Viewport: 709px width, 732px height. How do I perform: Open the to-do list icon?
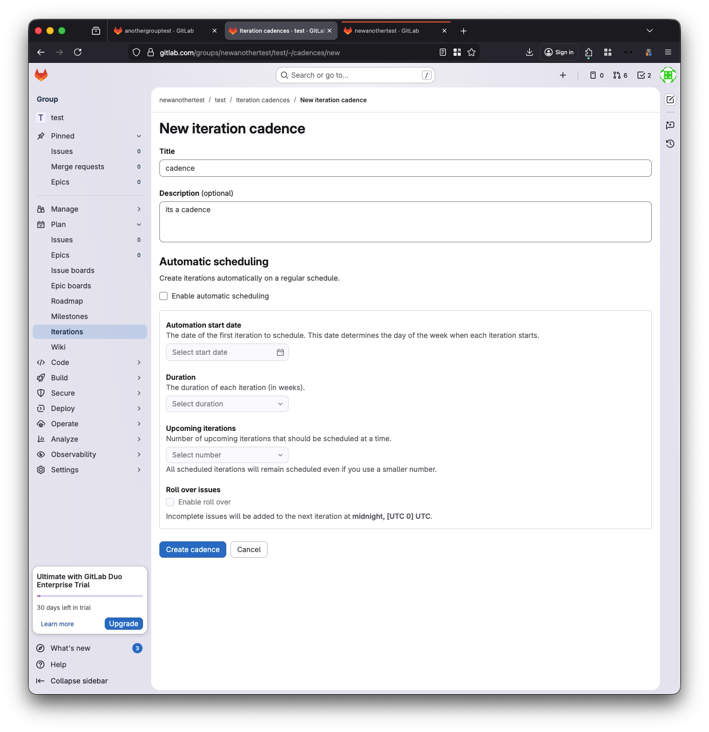(644, 75)
